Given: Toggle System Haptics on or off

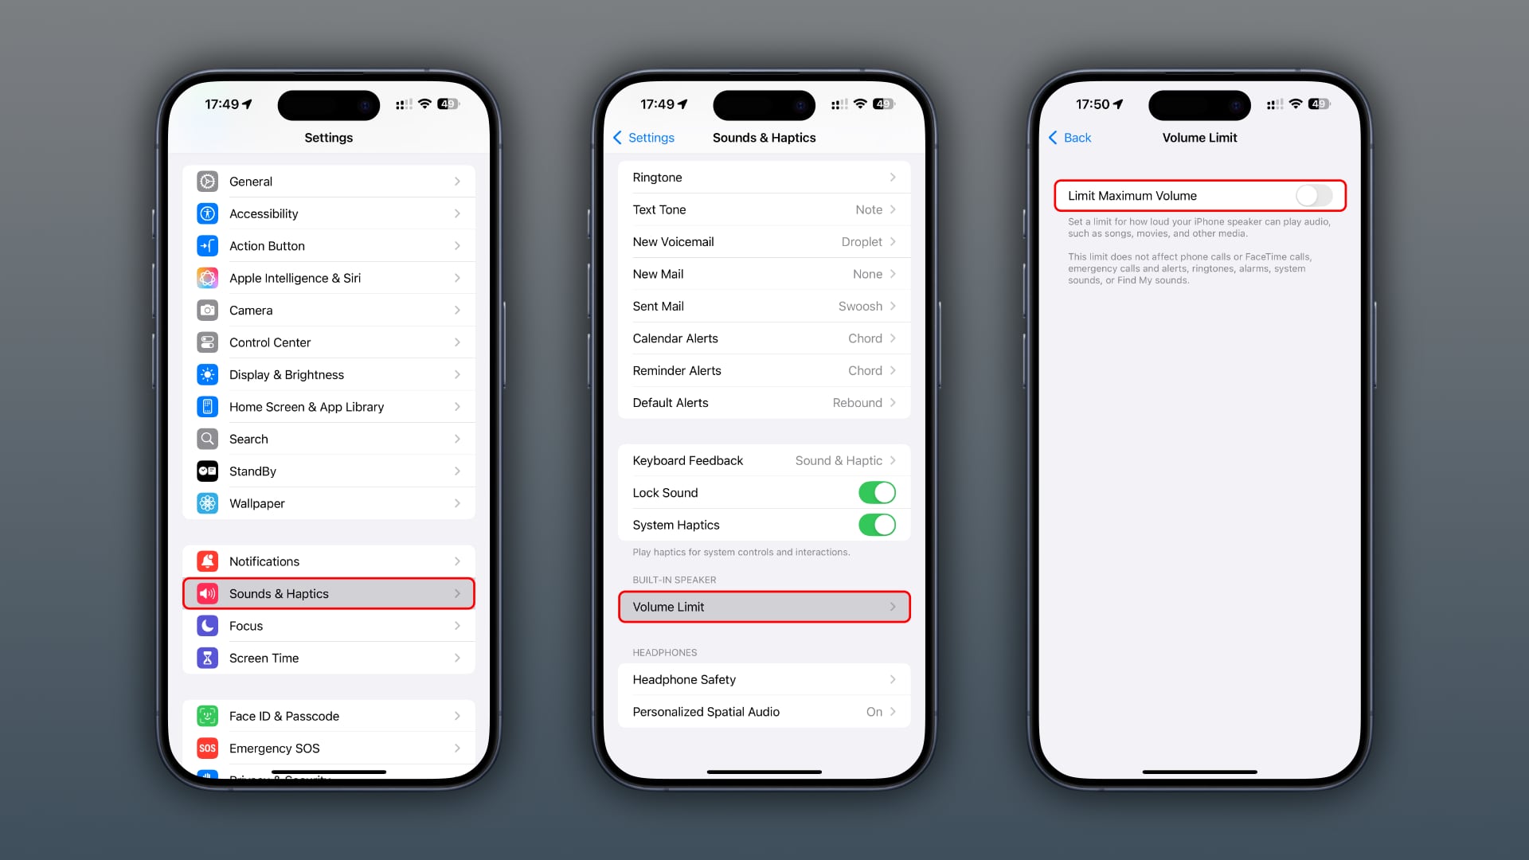Looking at the screenshot, I should point(877,524).
